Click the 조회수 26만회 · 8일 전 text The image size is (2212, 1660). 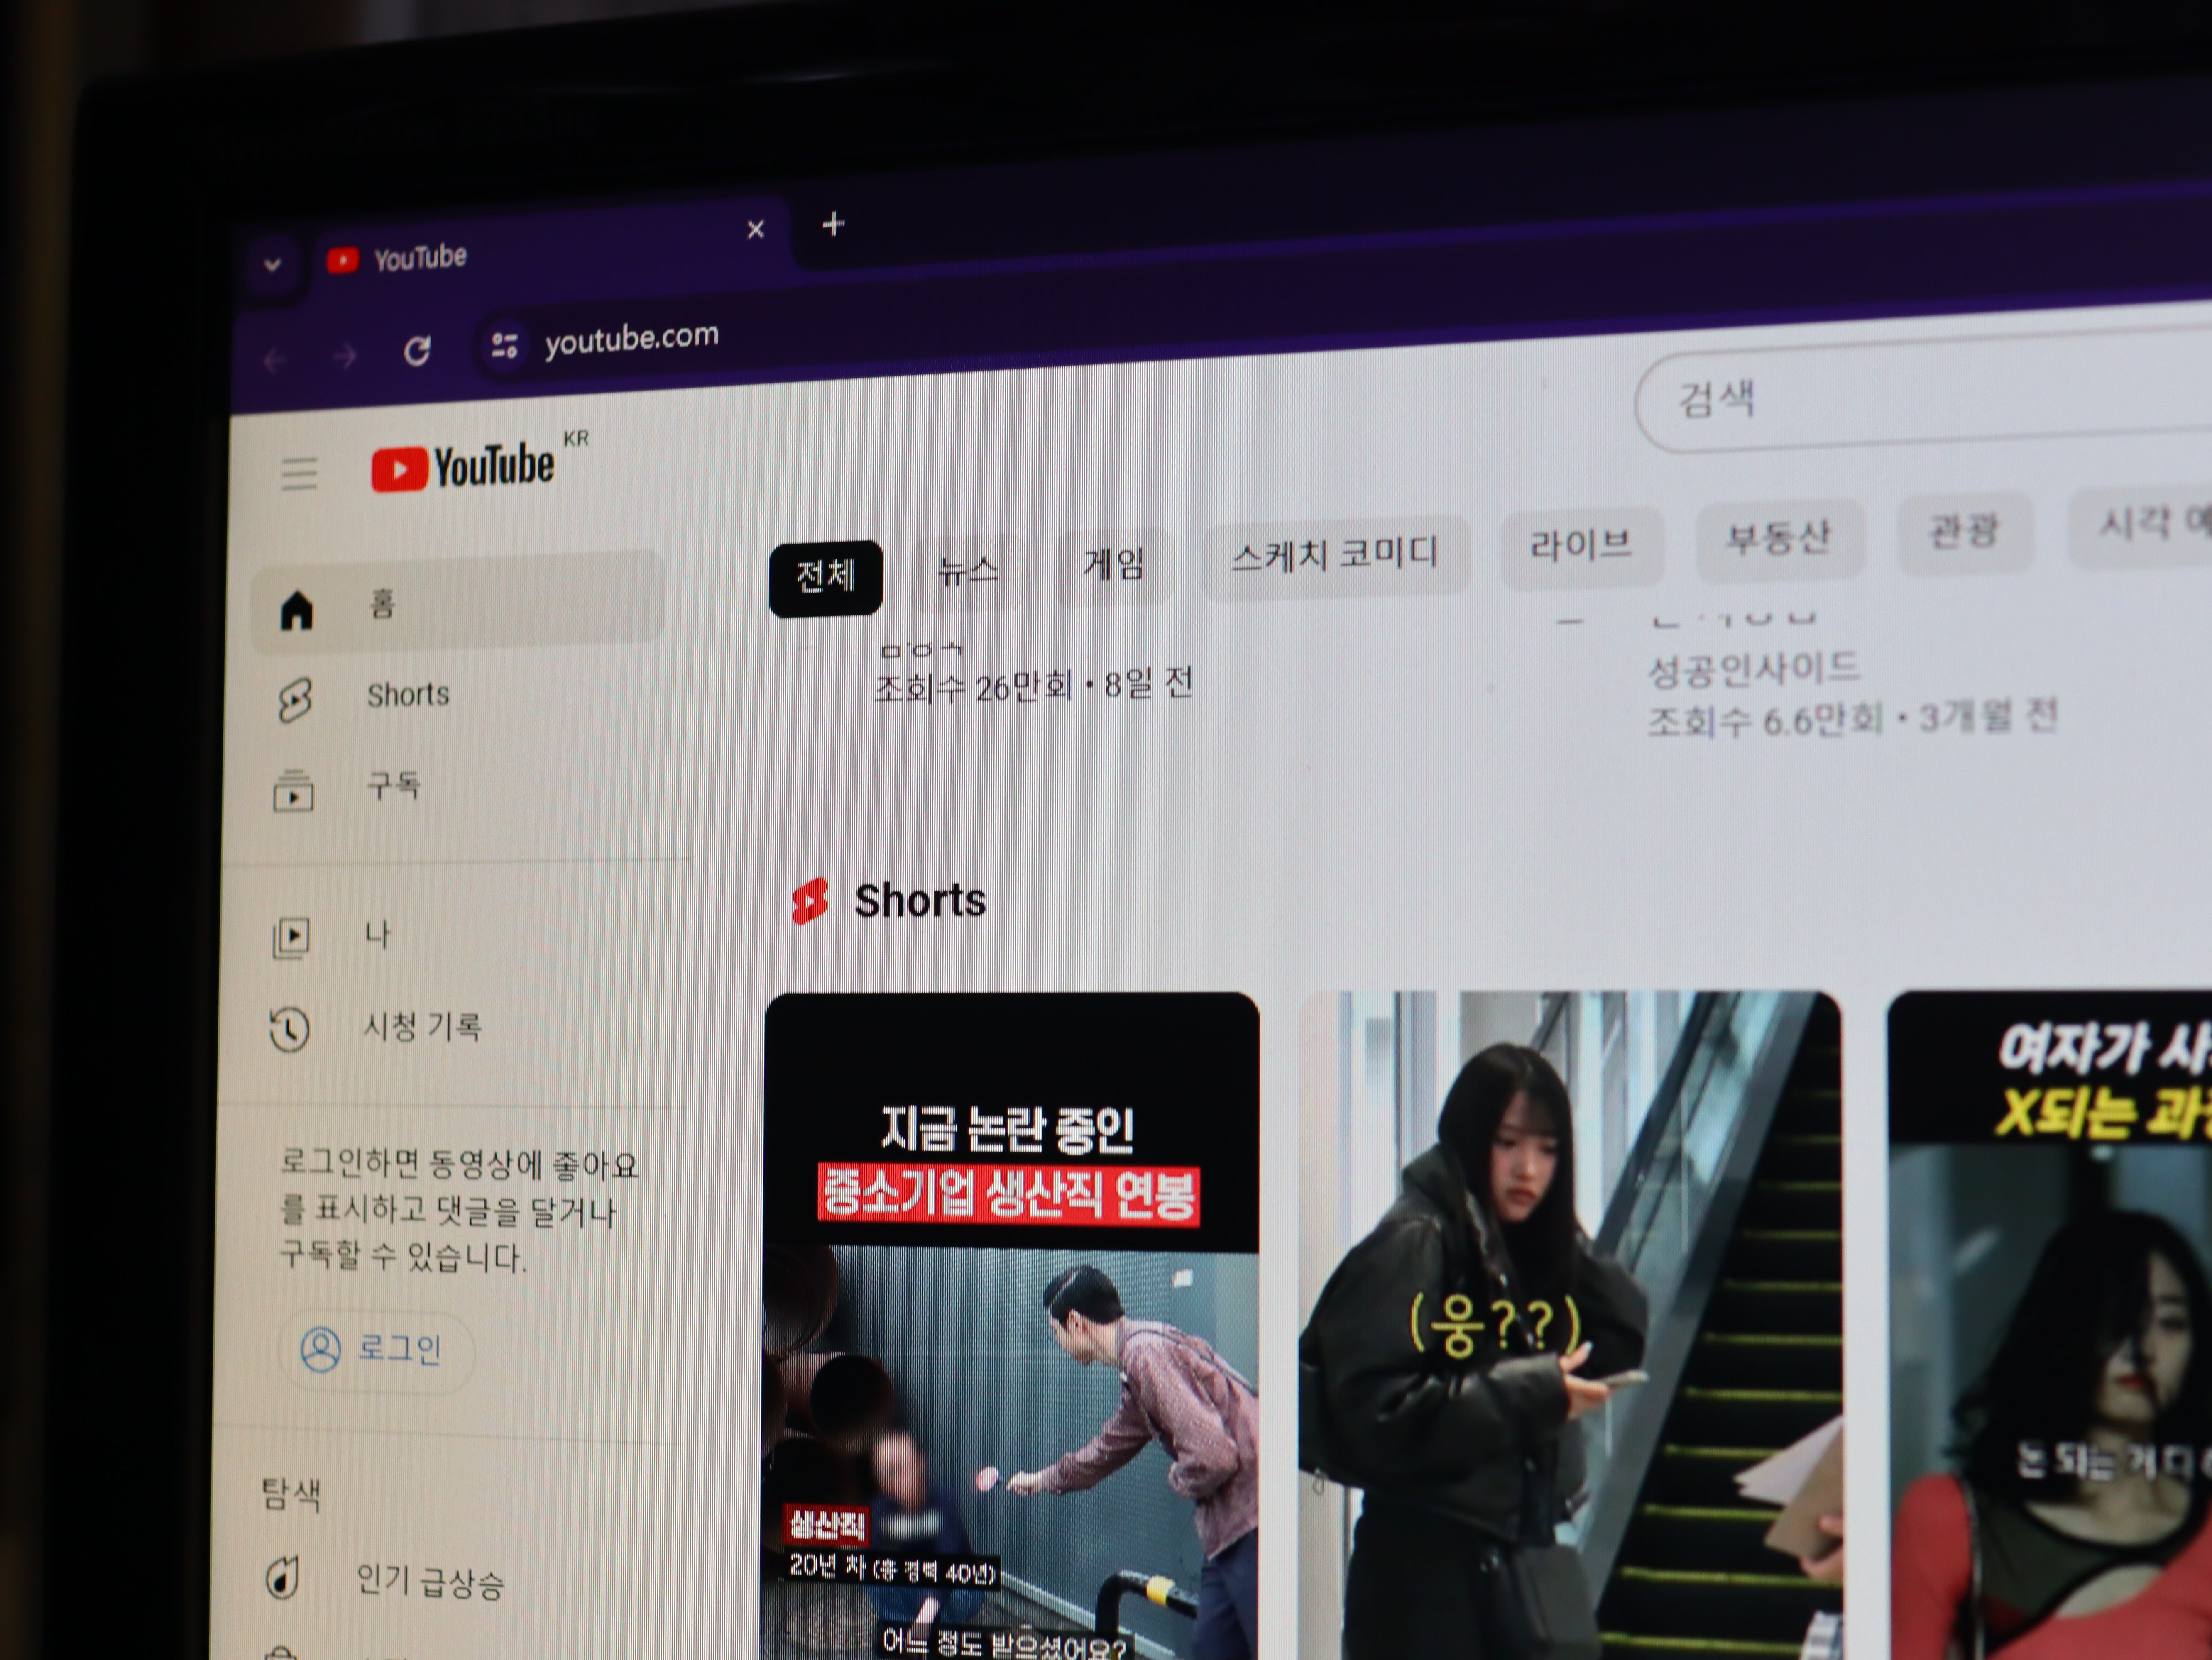pyautogui.click(x=1034, y=686)
